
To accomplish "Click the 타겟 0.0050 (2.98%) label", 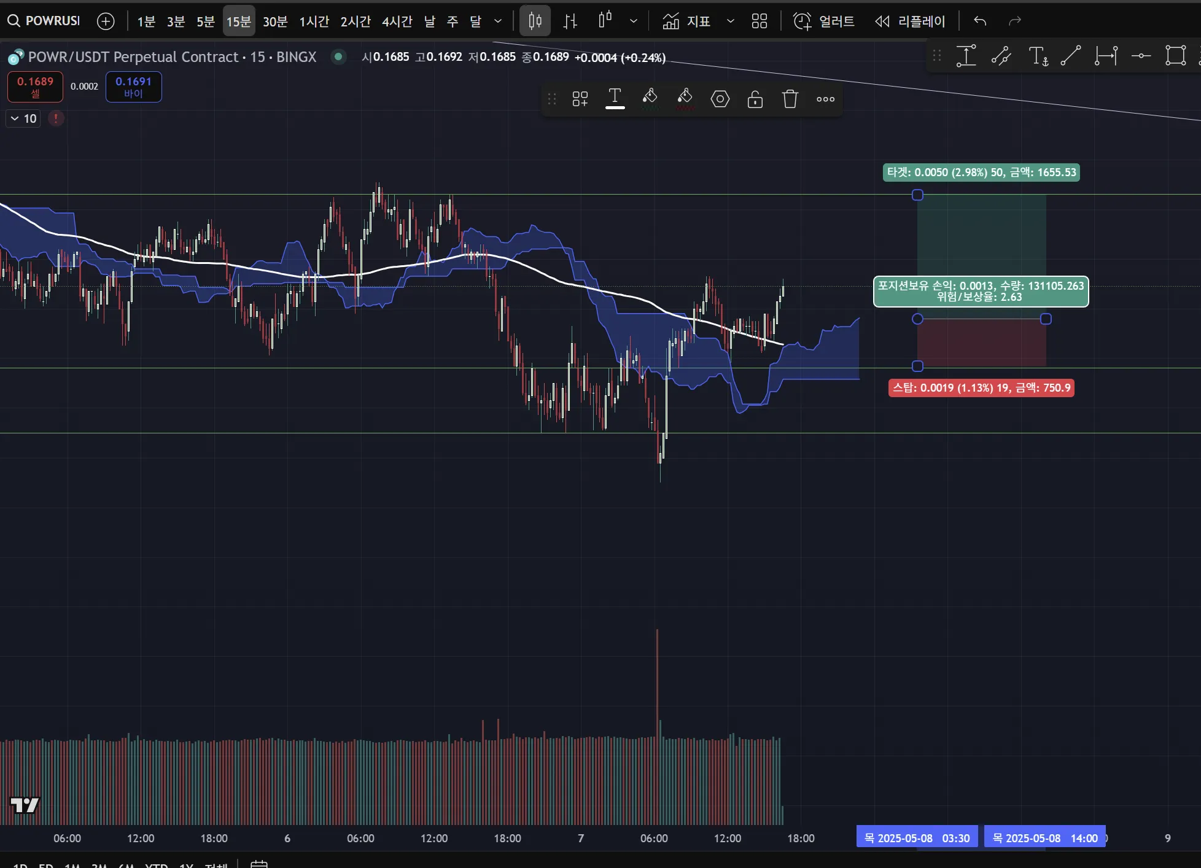I will pyautogui.click(x=981, y=172).
